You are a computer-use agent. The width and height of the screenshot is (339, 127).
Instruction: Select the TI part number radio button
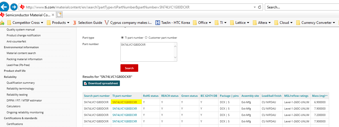pyautogui.click(x=123, y=37)
